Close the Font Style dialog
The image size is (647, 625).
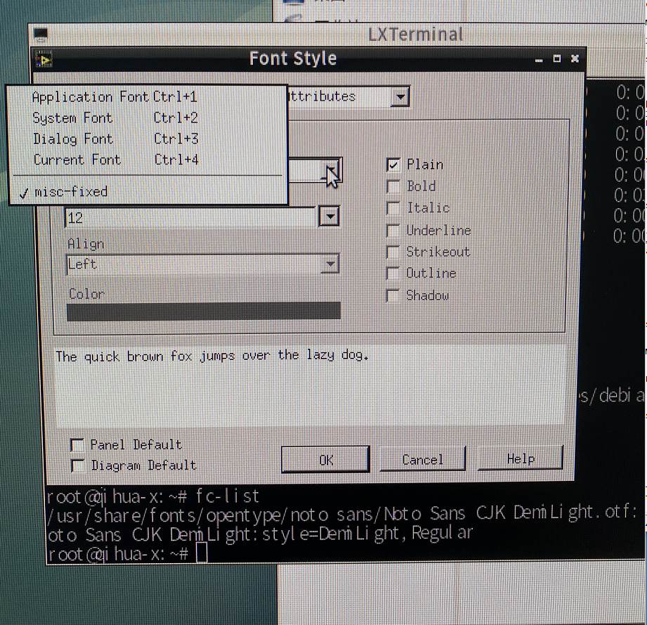(575, 58)
